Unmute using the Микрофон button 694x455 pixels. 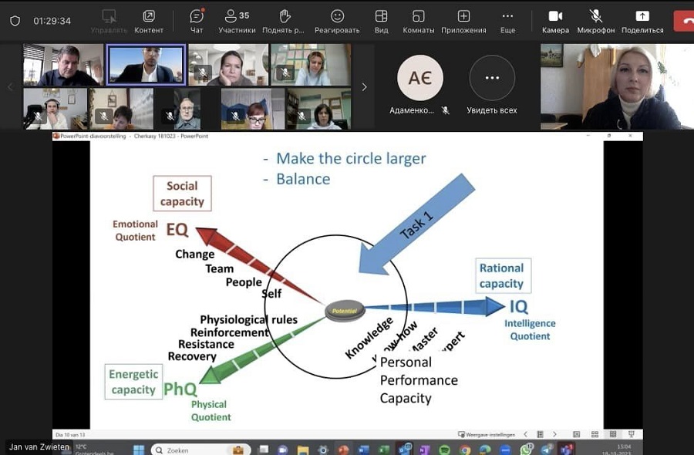[596, 22]
